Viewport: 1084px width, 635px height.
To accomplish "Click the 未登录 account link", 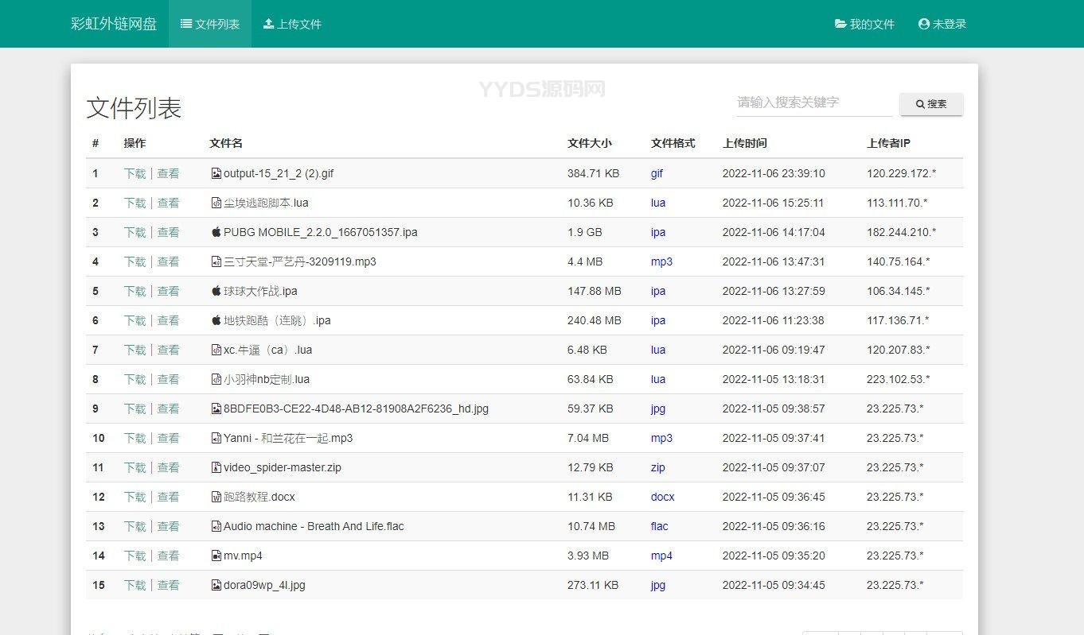I will (x=942, y=24).
